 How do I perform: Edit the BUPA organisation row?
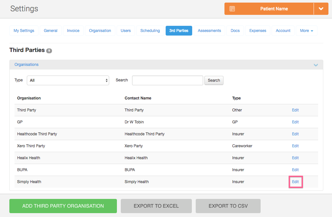295,170
